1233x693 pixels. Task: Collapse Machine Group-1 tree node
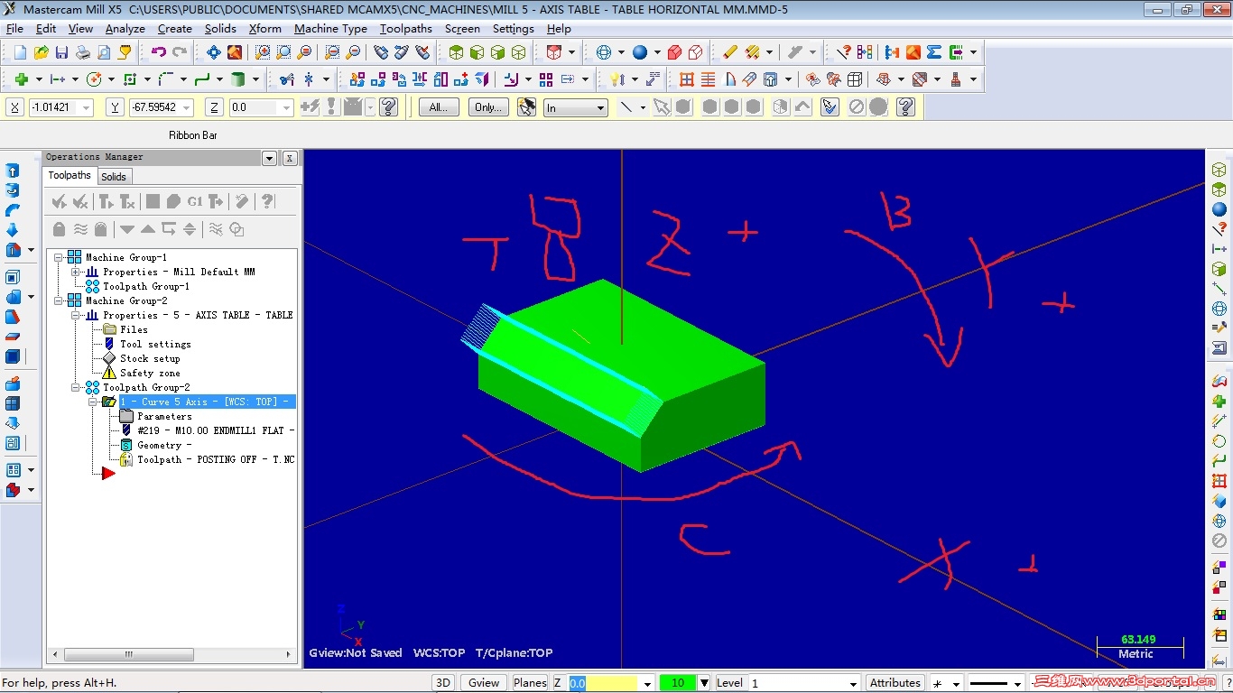pyautogui.click(x=59, y=257)
